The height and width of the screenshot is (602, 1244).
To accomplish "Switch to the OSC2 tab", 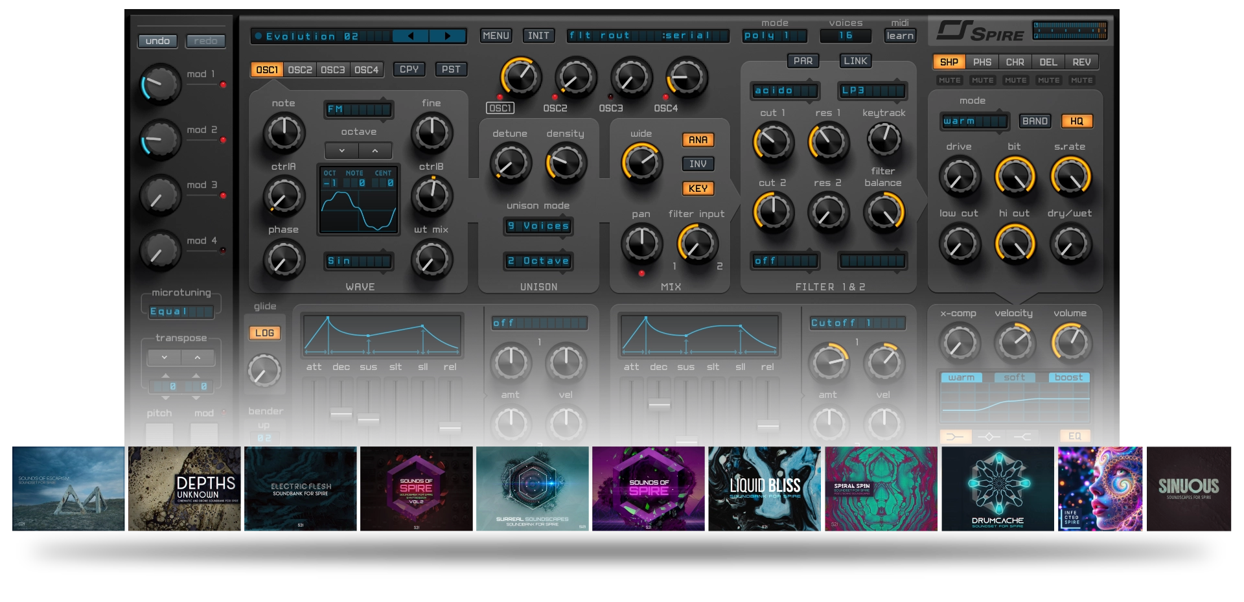I will coord(300,70).
